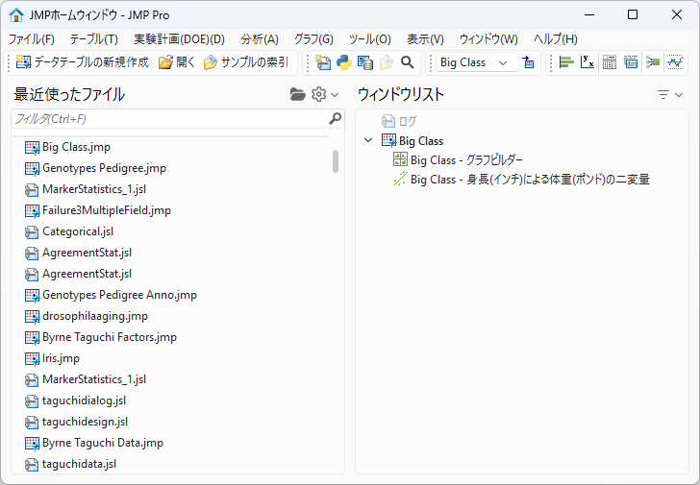Click the database query toolbar icon
This screenshot has height=485, width=700.
tap(365, 62)
